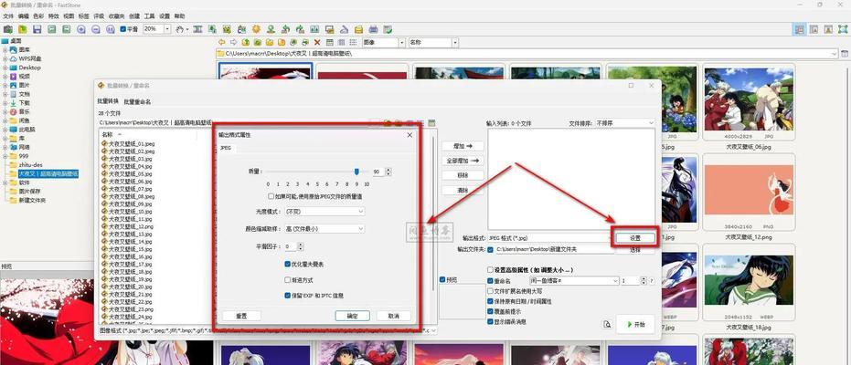Click the go up one folder icon

tap(245, 42)
